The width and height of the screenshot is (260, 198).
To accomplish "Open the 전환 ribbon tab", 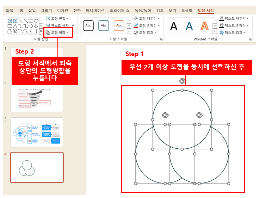I will click(77, 11).
